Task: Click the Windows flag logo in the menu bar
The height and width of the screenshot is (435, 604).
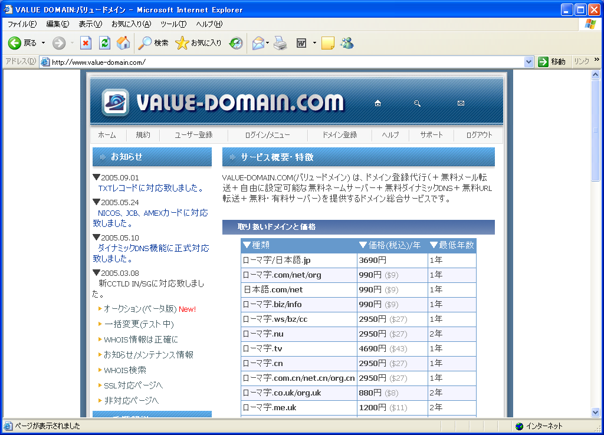Action: coord(590,24)
